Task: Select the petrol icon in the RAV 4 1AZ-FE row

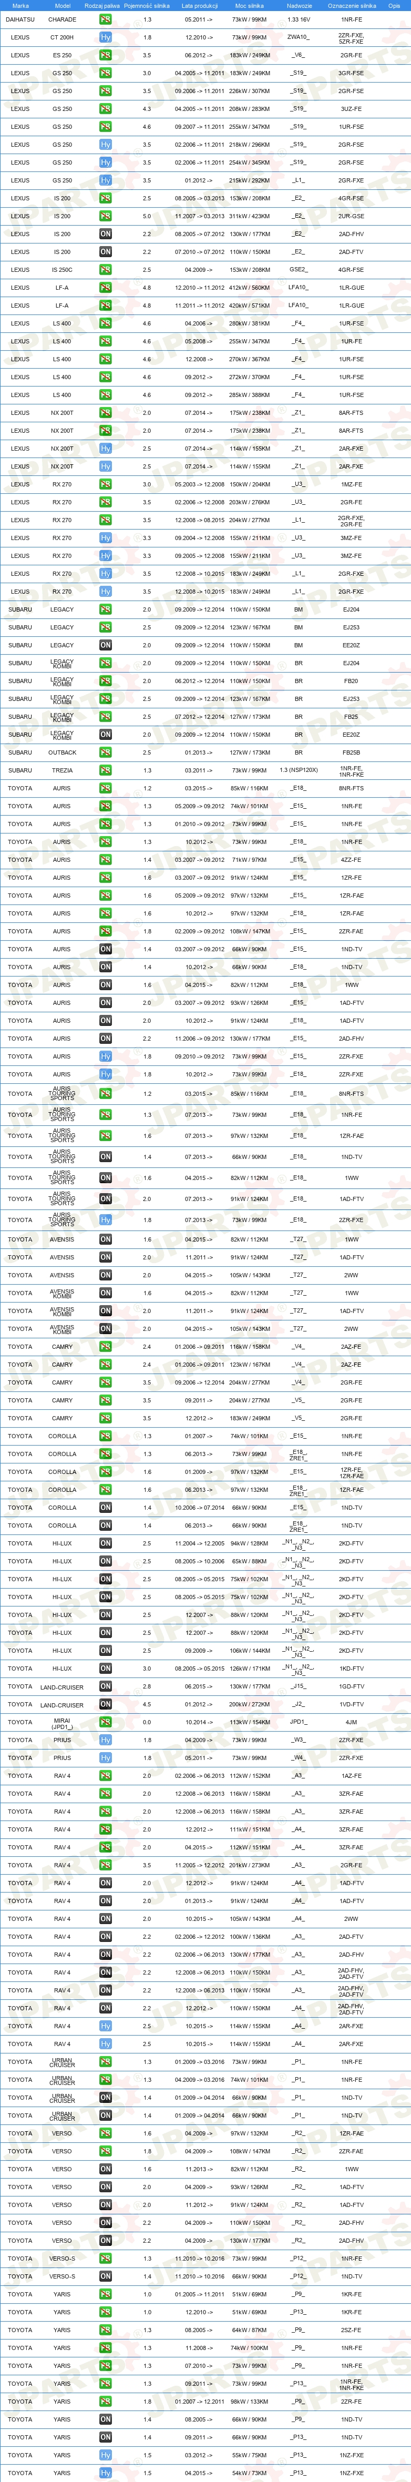Action: pyautogui.click(x=105, y=1776)
